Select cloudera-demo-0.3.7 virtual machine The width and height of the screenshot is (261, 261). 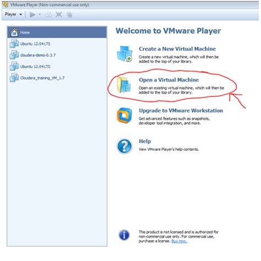pyautogui.click(x=57, y=55)
